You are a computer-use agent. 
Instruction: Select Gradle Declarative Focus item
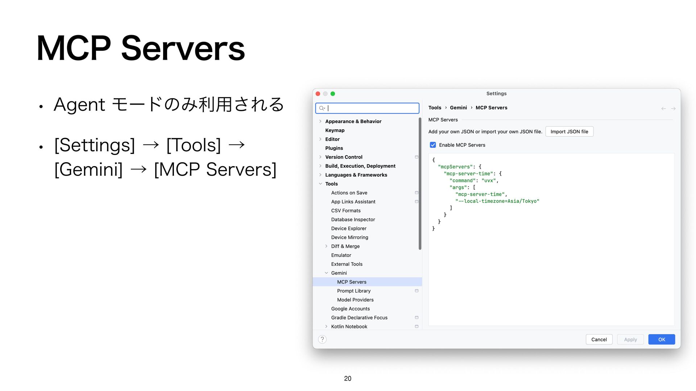tap(359, 318)
